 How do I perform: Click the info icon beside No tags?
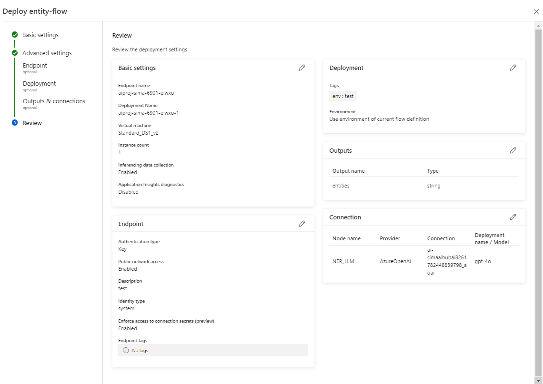coord(125,350)
